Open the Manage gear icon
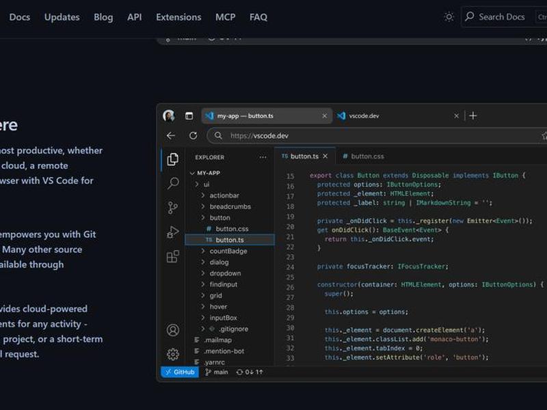This screenshot has height=410, width=547. (173, 354)
